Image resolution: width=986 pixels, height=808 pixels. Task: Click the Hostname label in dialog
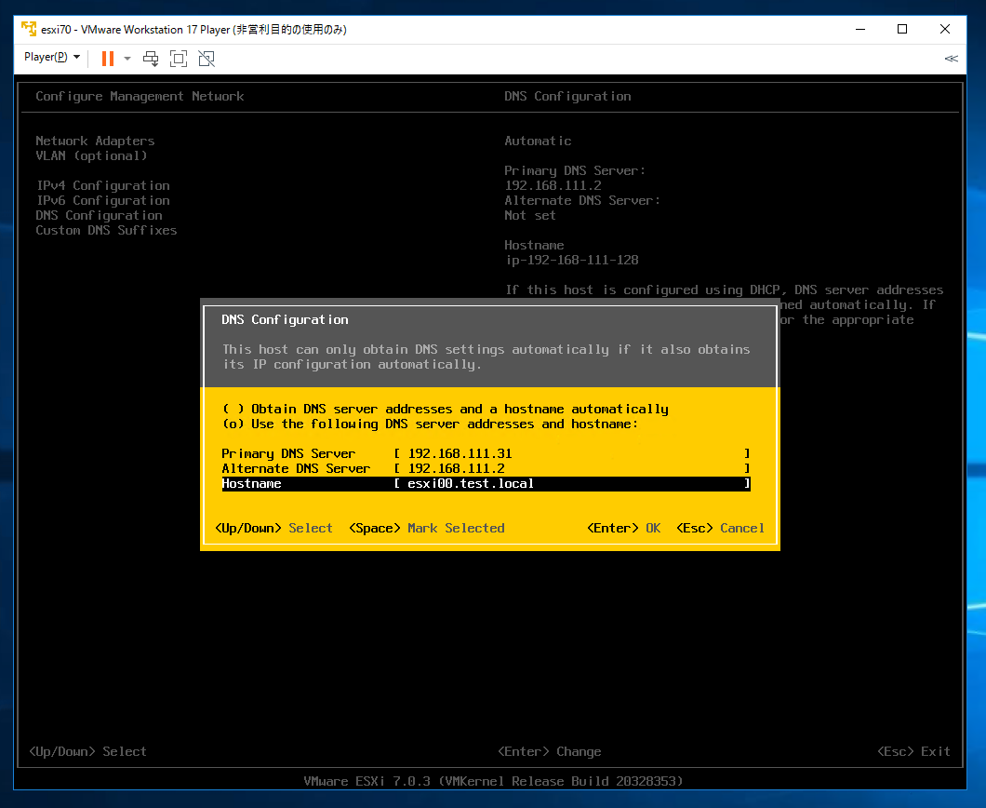[x=251, y=484]
